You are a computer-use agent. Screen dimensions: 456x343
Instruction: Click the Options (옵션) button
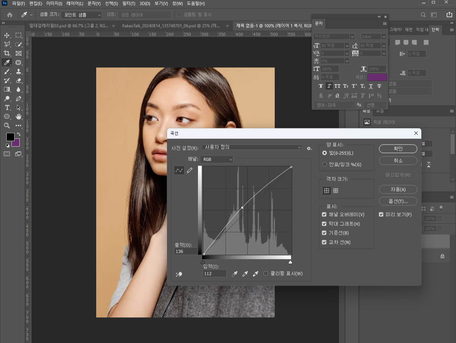(398, 201)
